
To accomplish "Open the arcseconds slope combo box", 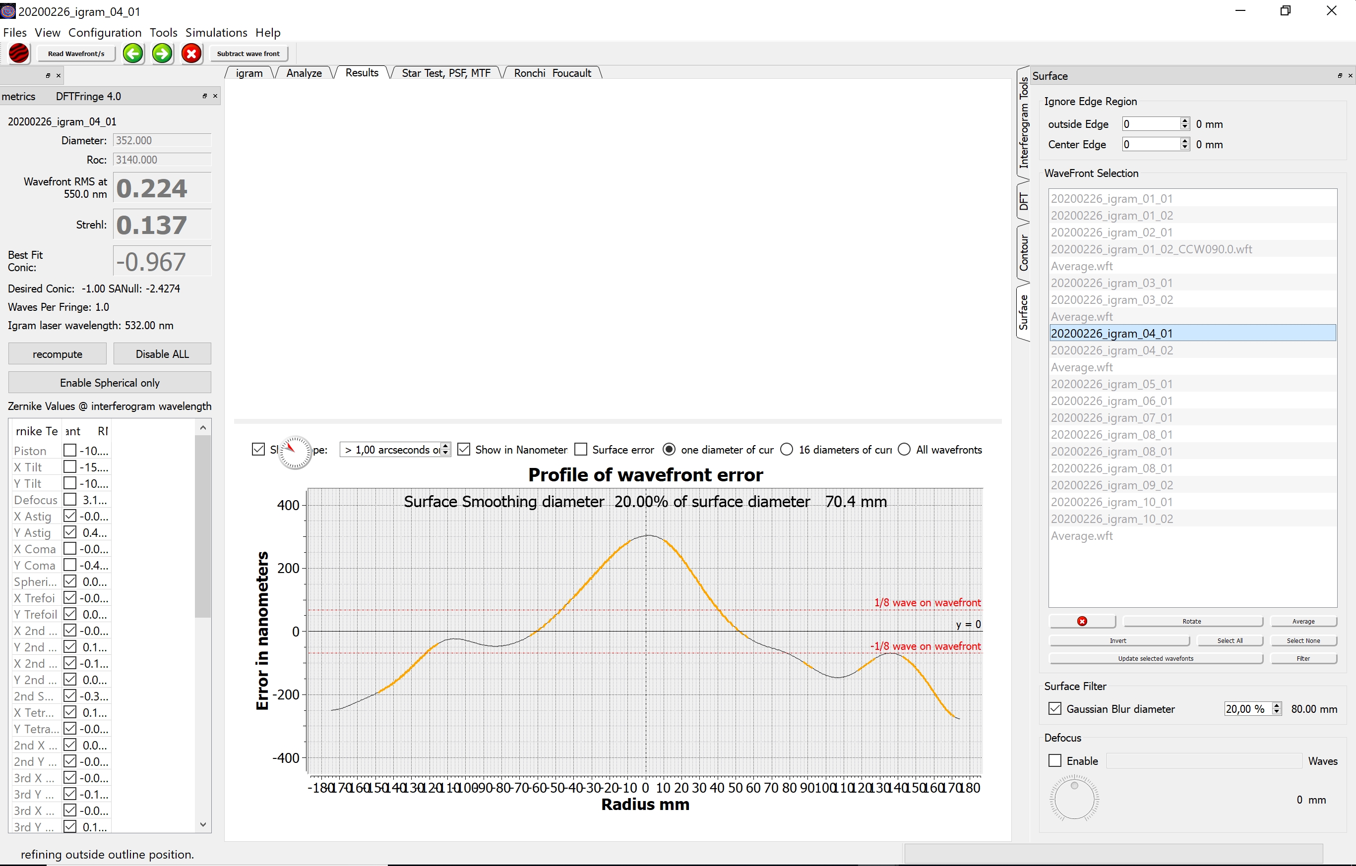I will (x=392, y=450).
